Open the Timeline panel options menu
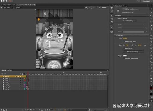 click(x=108, y=70)
